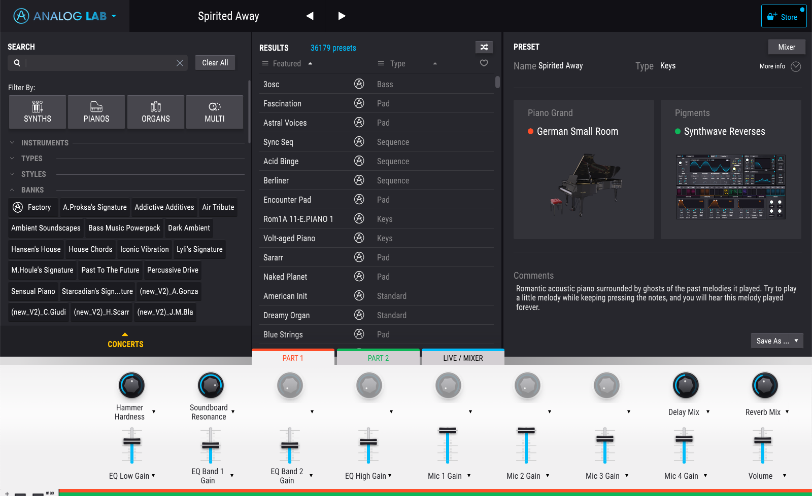Click the Hammer Hardness knob
The width and height of the screenshot is (812, 496).
coord(131,386)
